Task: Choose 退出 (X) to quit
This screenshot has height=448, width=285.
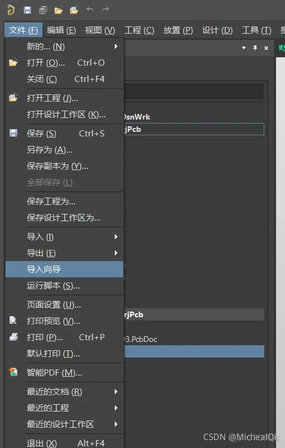Action: (x=64, y=443)
